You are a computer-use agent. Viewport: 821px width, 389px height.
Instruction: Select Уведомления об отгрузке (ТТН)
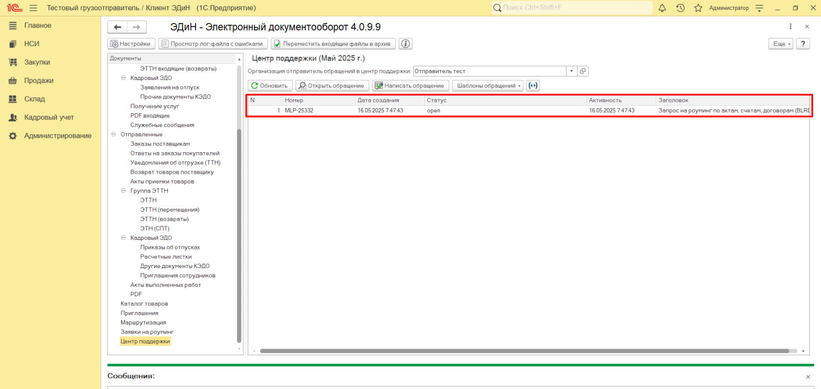pos(175,162)
